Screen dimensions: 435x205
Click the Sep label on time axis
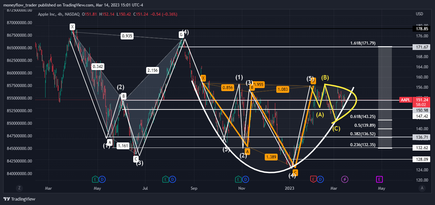pyautogui.click(x=194, y=188)
